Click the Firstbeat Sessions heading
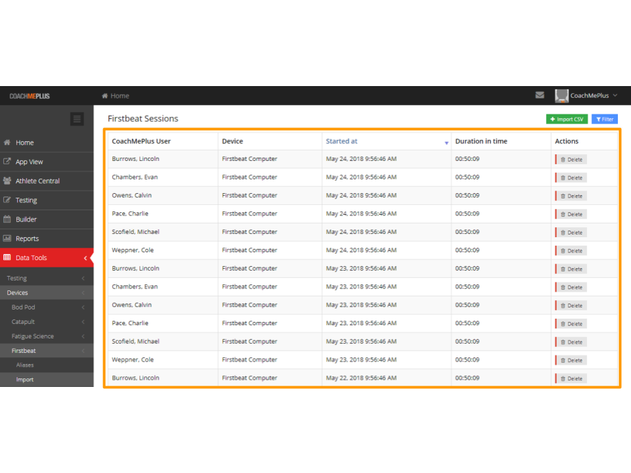631x473 pixels. (x=143, y=119)
